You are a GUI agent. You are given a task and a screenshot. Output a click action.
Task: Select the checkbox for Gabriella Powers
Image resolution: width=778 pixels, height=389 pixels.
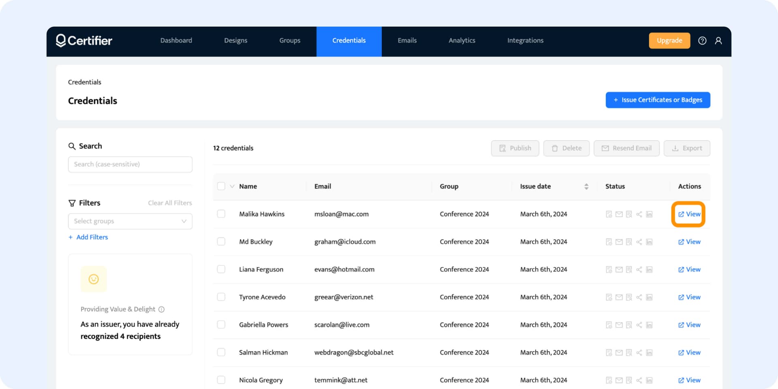tap(221, 325)
